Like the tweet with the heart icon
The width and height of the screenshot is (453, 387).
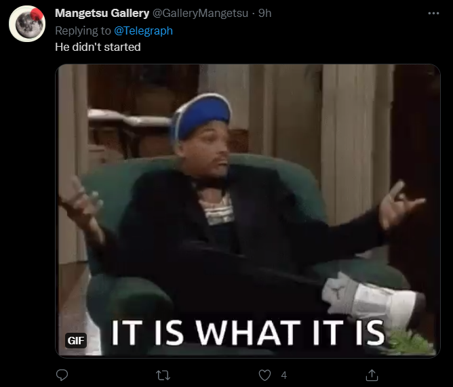(264, 375)
